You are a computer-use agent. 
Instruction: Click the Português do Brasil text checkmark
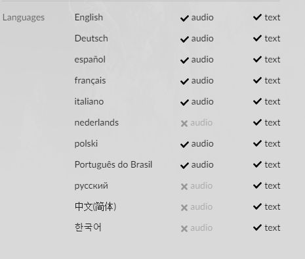click(x=257, y=164)
